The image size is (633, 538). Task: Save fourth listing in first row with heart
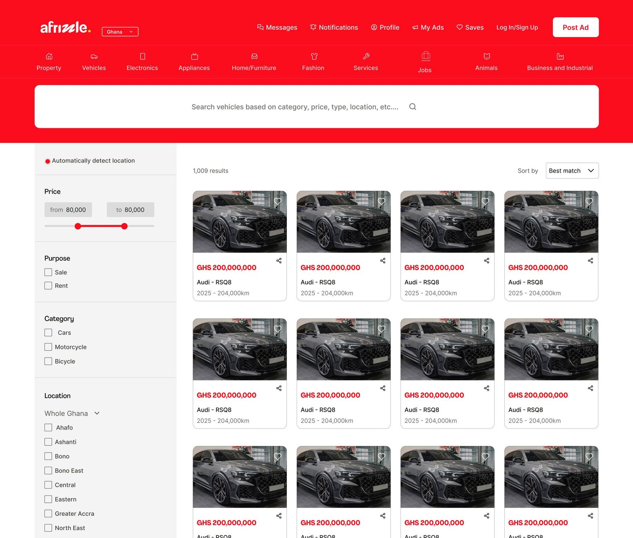(589, 201)
